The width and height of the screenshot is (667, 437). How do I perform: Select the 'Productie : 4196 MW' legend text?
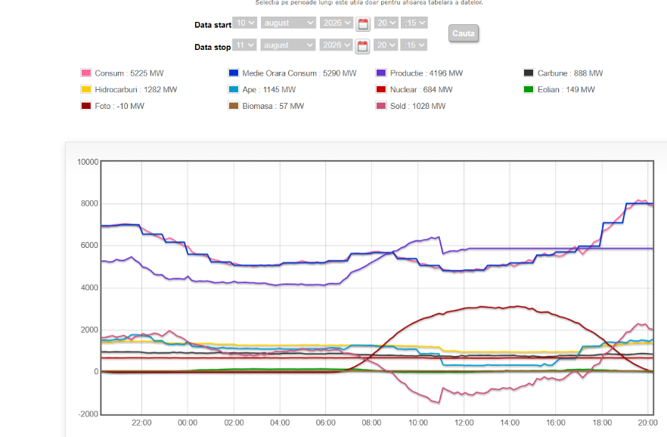(427, 73)
